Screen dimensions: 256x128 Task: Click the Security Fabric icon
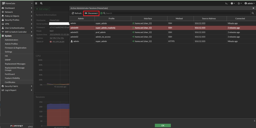click(3, 86)
